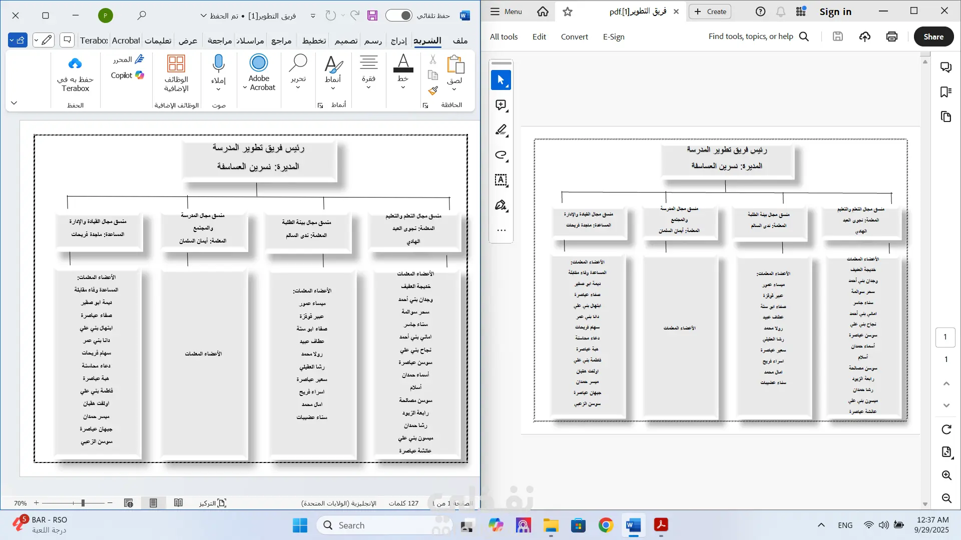Screen dimensions: 961x540
Task: Click the Format Painter brush icon
Action: pos(433,90)
